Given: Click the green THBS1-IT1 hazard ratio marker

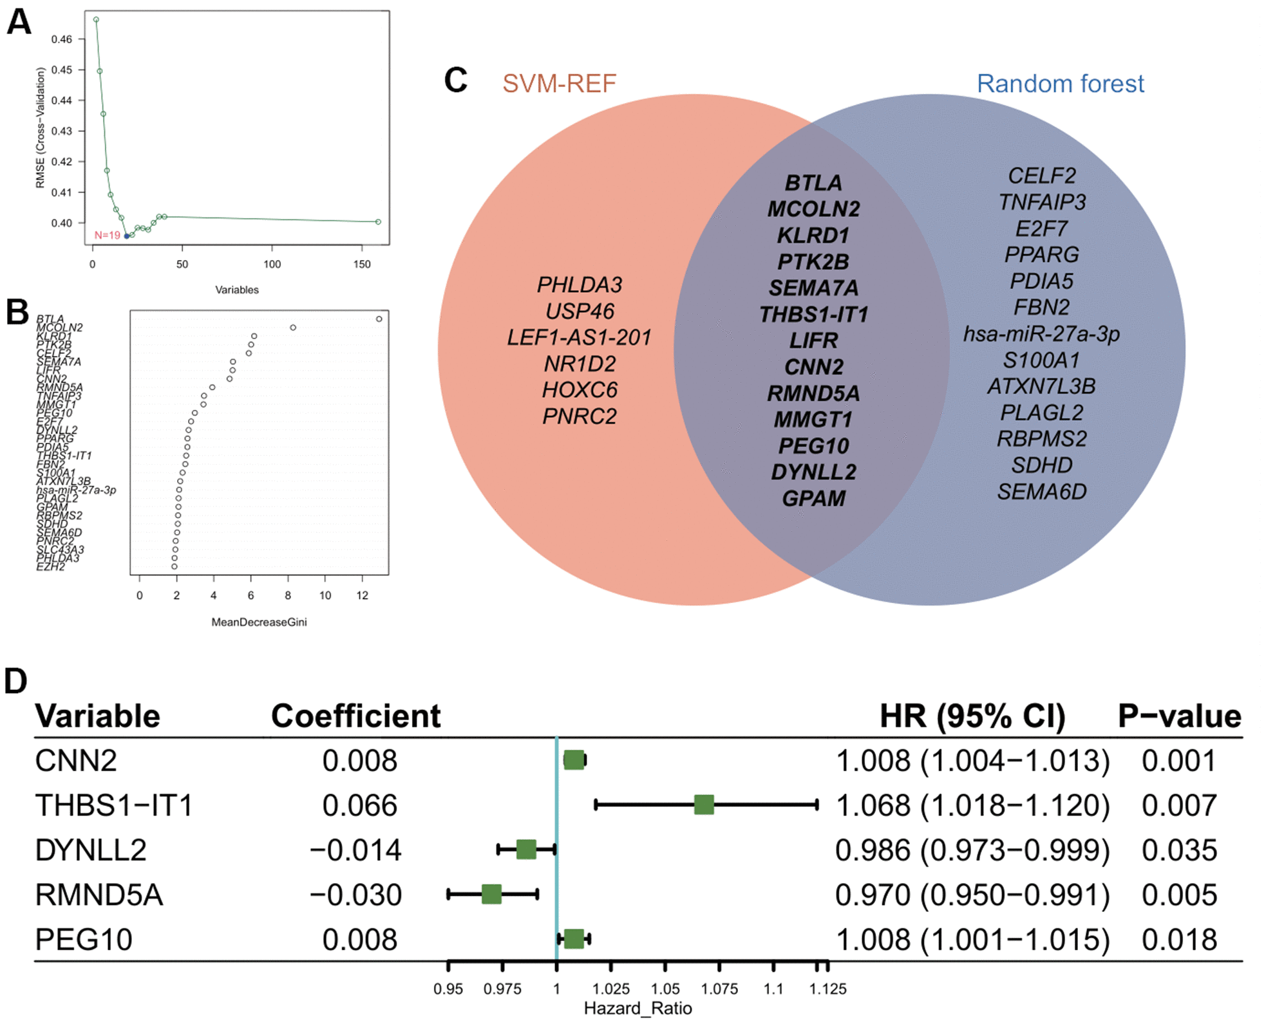Looking at the screenshot, I should click(x=704, y=805).
